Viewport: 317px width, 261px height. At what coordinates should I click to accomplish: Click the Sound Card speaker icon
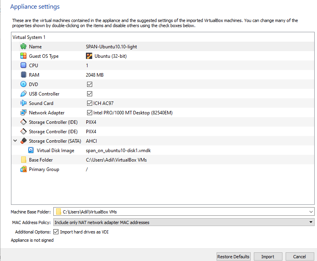coord(24,103)
